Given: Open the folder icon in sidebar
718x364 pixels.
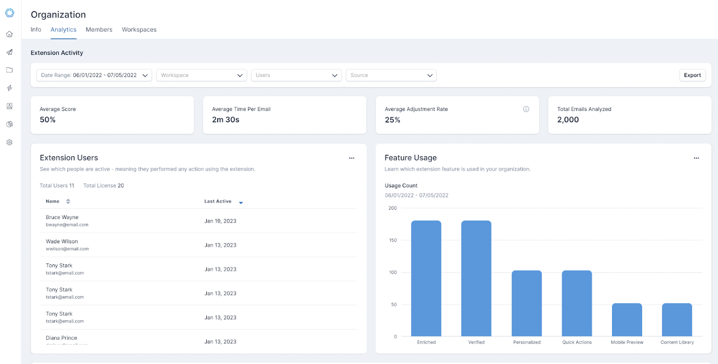Looking at the screenshot, I should (9, 70).
